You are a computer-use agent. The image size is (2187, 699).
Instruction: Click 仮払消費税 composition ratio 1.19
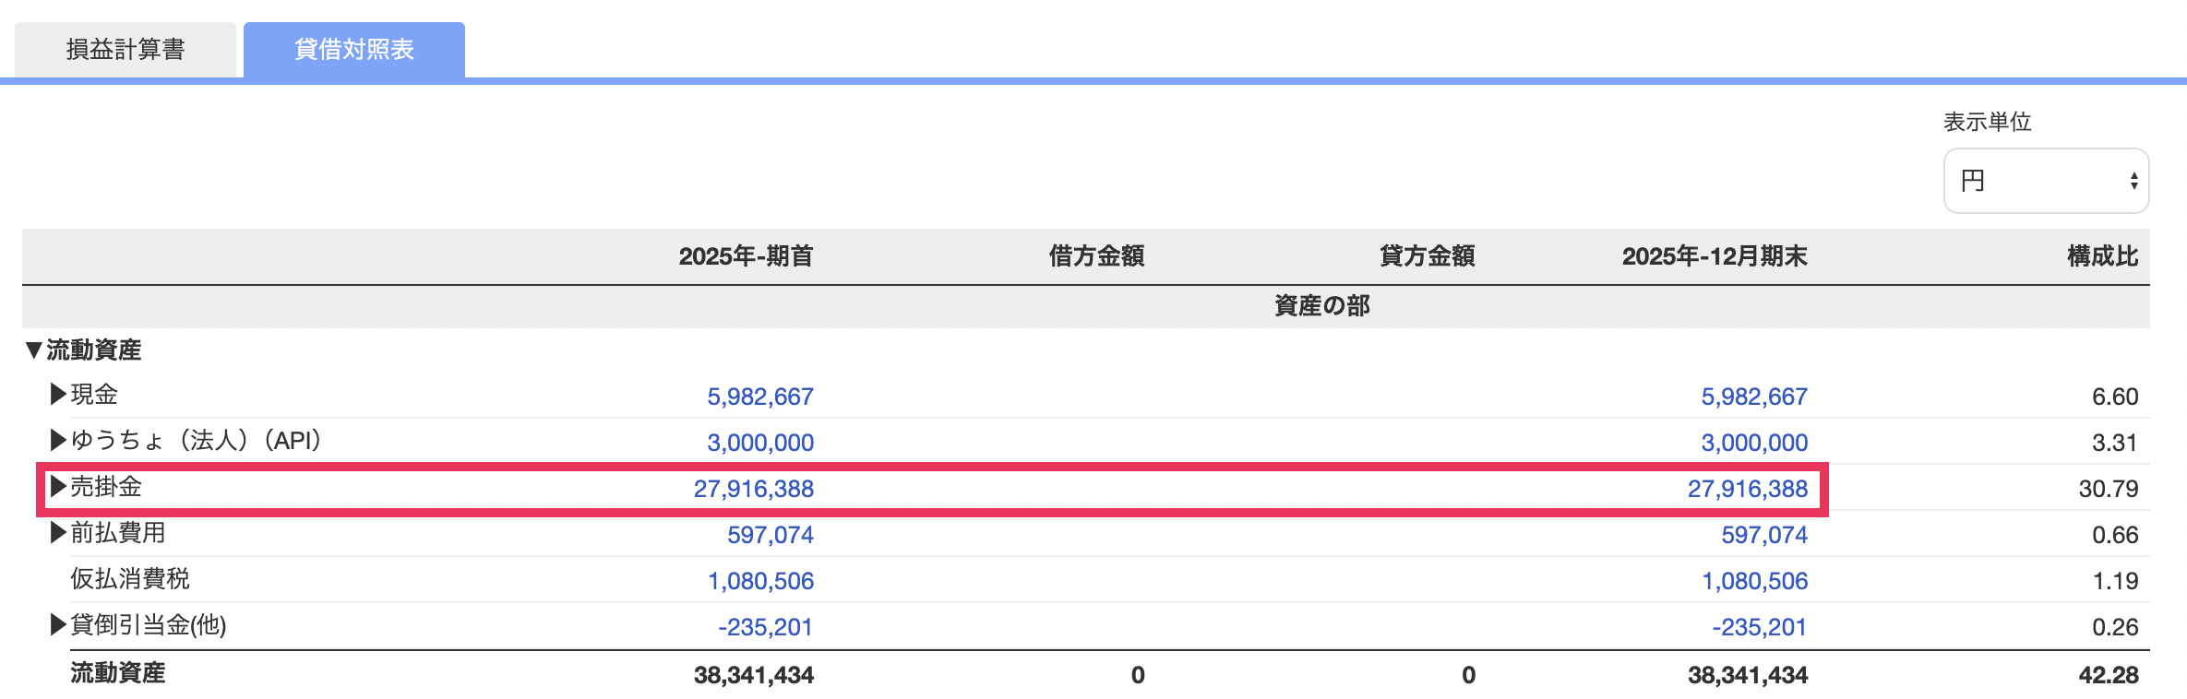(x=2115, y=581)
